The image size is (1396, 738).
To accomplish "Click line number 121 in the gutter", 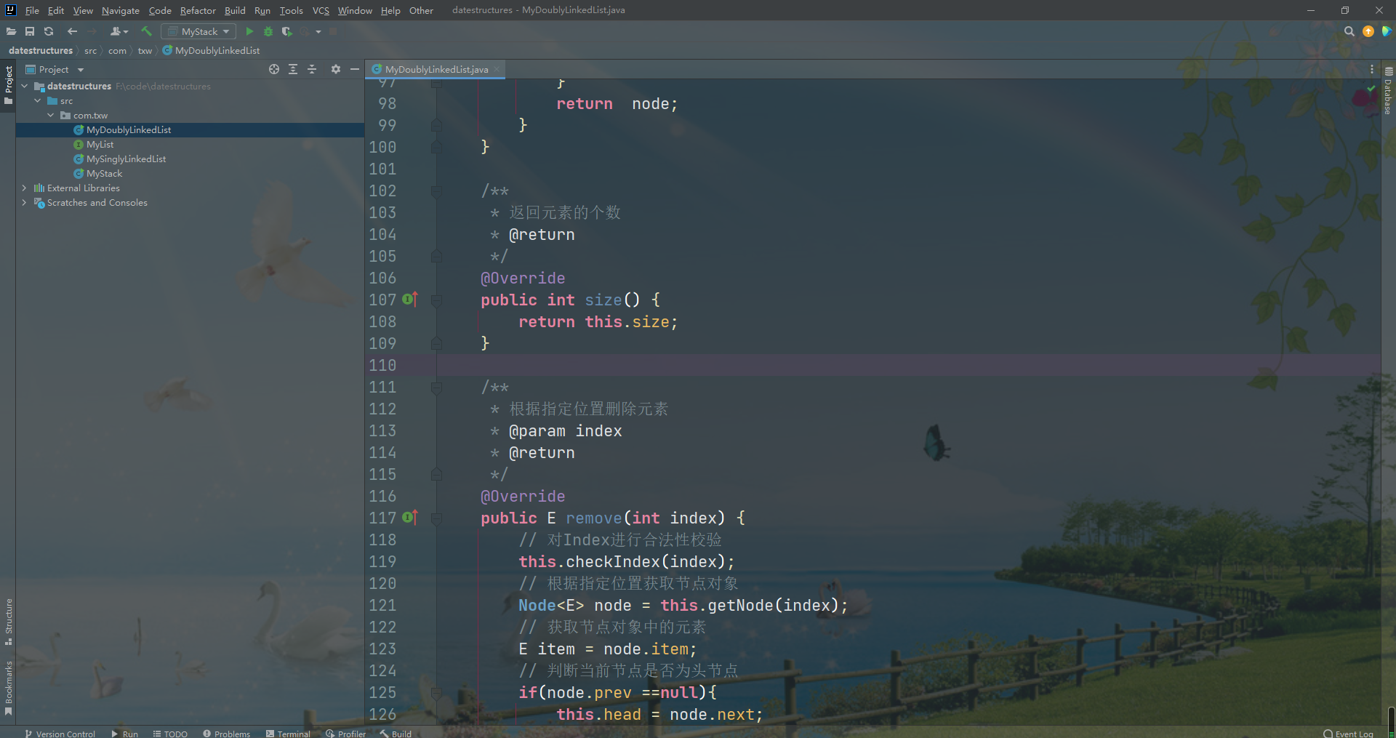I will 382,605.
